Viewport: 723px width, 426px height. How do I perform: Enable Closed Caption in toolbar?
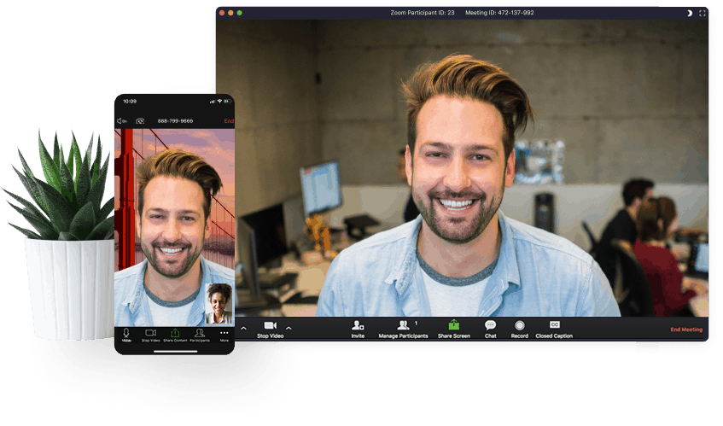(554, 329)
